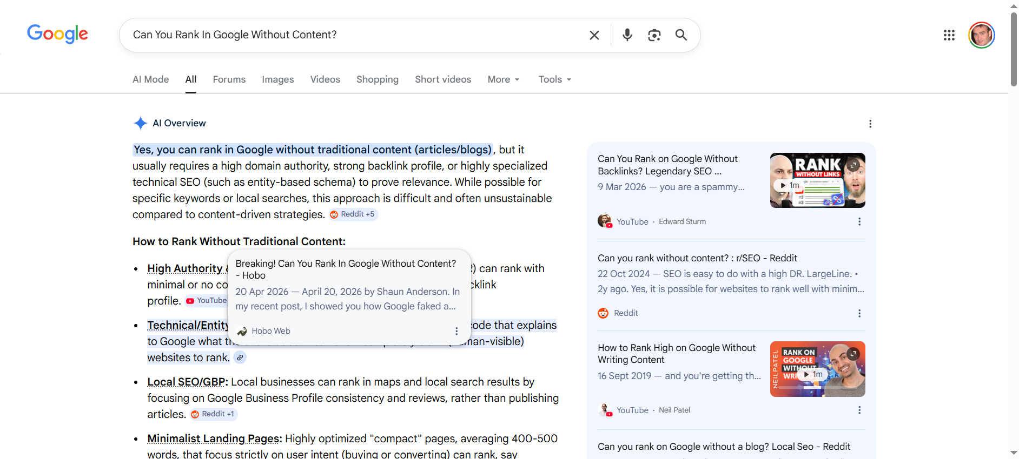Open the Google apps grid
Screen dimensions: 1019x459
pos(949,35)
